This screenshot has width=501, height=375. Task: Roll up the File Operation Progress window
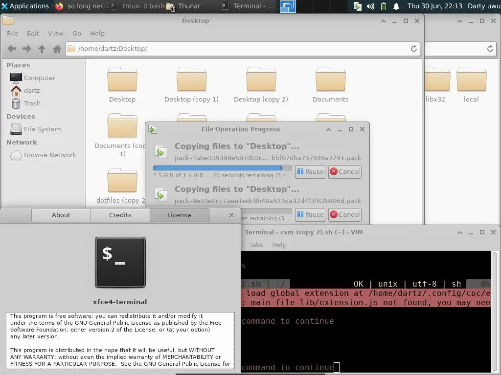click(328, 129)
